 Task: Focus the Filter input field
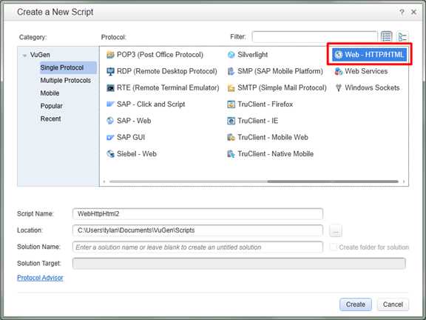pyautogui.click(x=314, y=37)
